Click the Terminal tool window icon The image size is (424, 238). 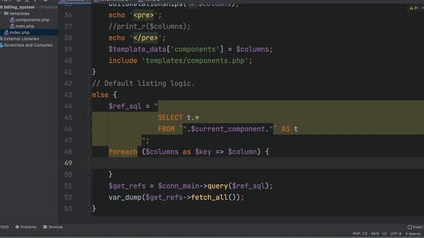45,227
